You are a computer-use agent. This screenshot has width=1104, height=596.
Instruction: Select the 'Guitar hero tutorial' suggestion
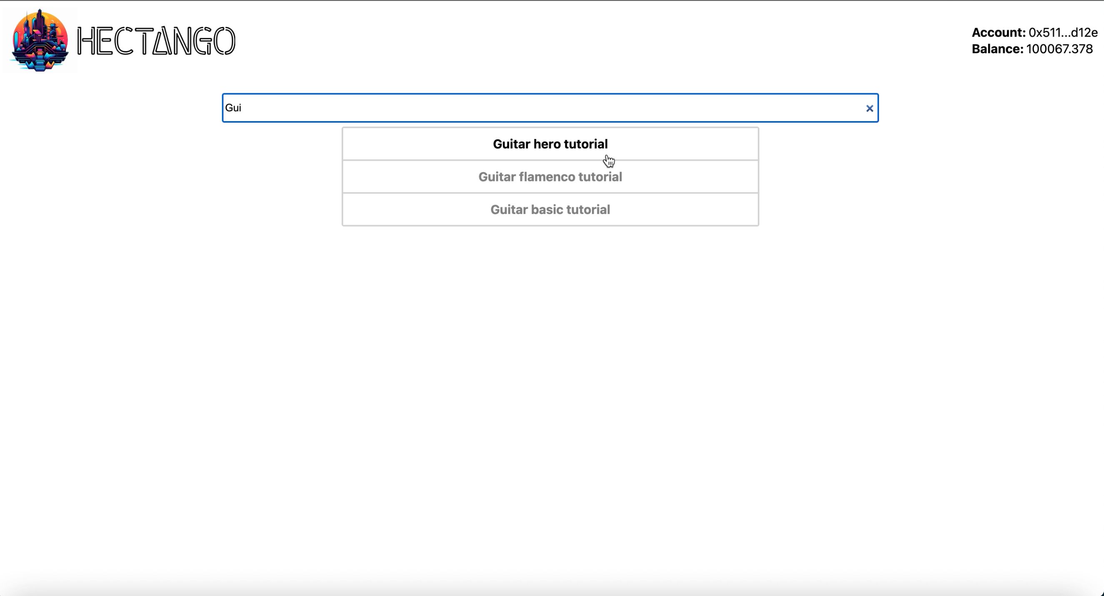click(x=550, y=144)
